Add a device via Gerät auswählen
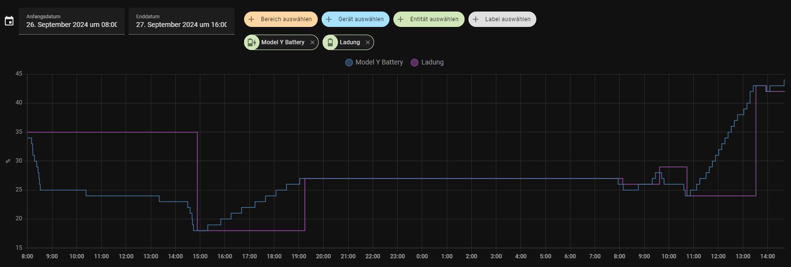 (355, 19)
